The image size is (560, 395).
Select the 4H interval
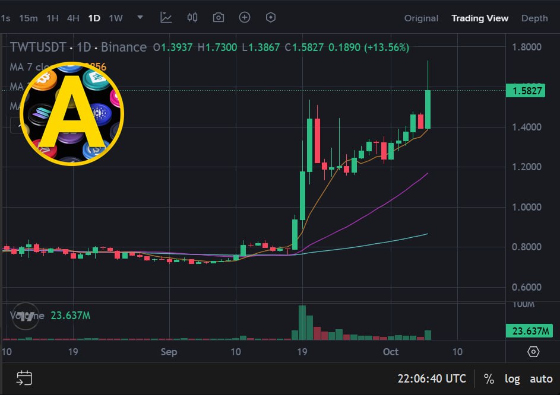click(x=73, y=18)
